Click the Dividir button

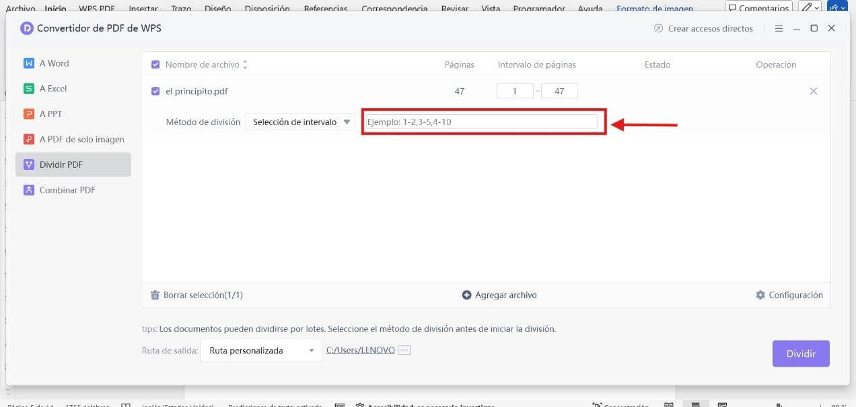[x=801, y=354]
